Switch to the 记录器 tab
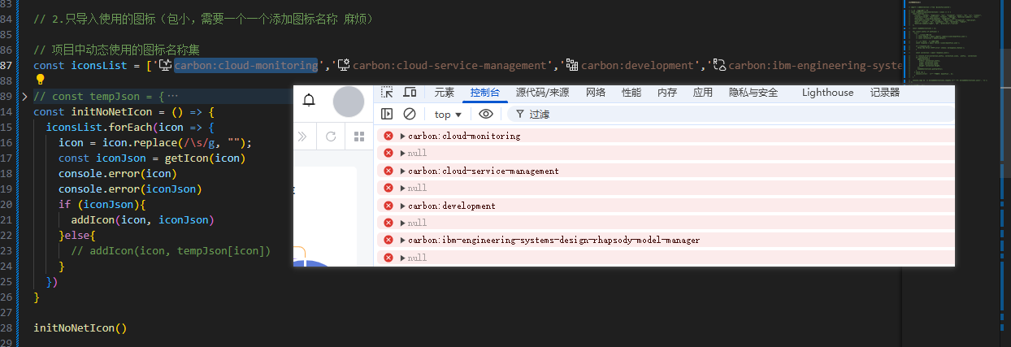This screenshot has height=347, width=1011. [885, 93]
